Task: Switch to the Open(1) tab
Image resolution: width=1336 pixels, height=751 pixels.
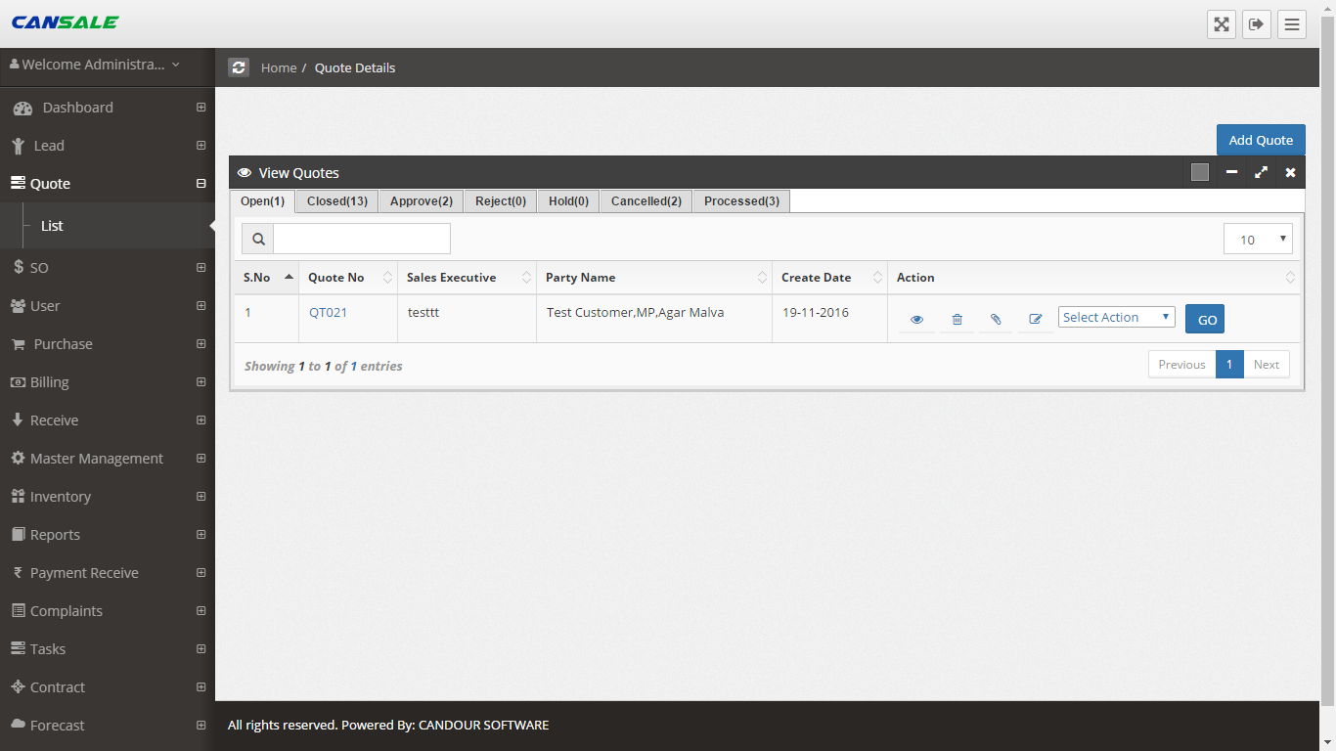Action: [262, 201]
